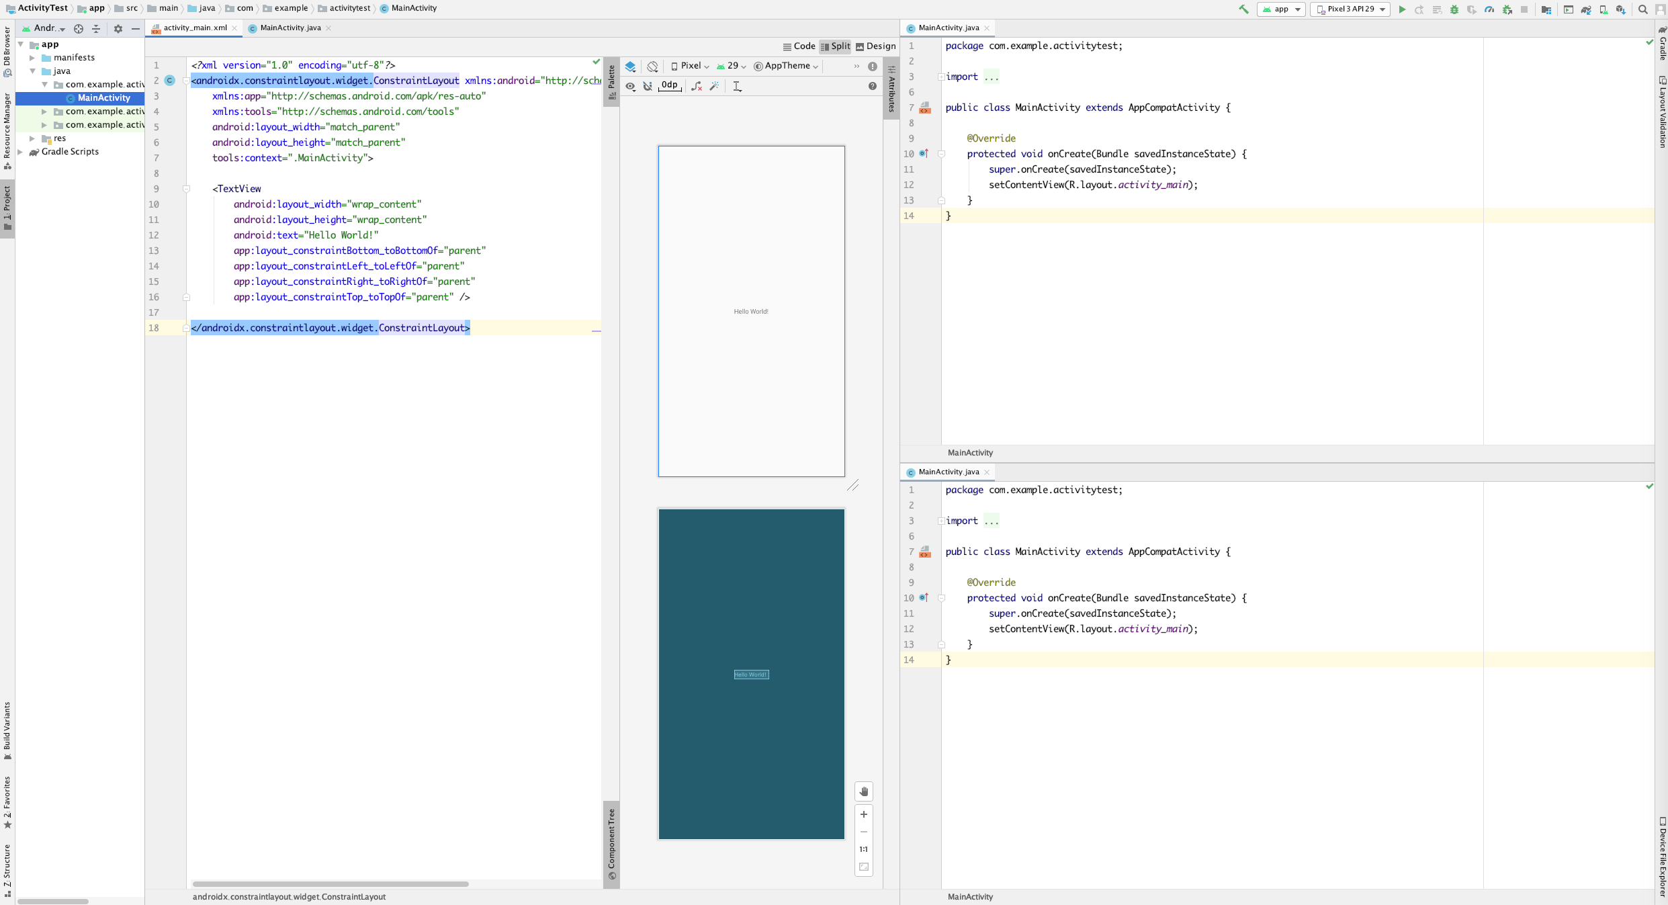This screenshot has width=1668, height=905.
Task: Click the green Run app play button
Action: (1402, 9)
